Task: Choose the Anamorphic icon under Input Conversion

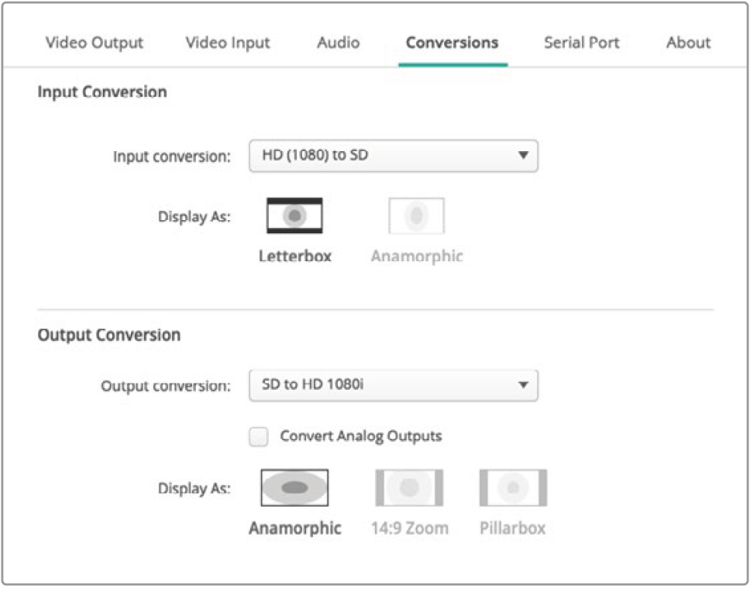Action: (x=416, y=216)
